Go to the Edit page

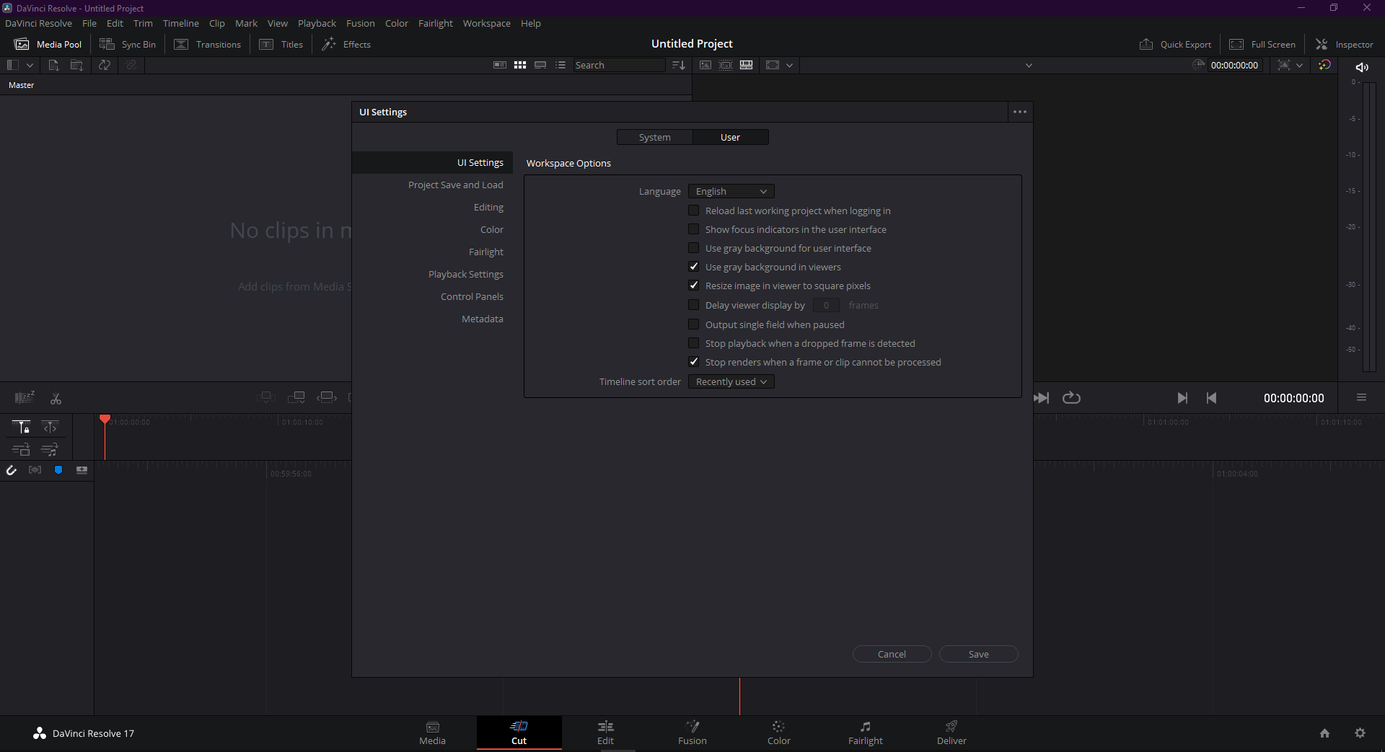606,733
